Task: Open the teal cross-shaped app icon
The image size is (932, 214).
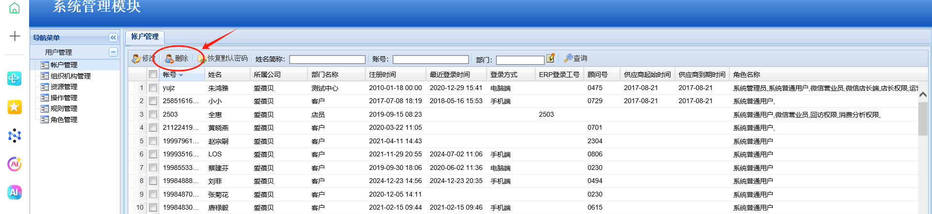Action: click(x=15, y=78)
